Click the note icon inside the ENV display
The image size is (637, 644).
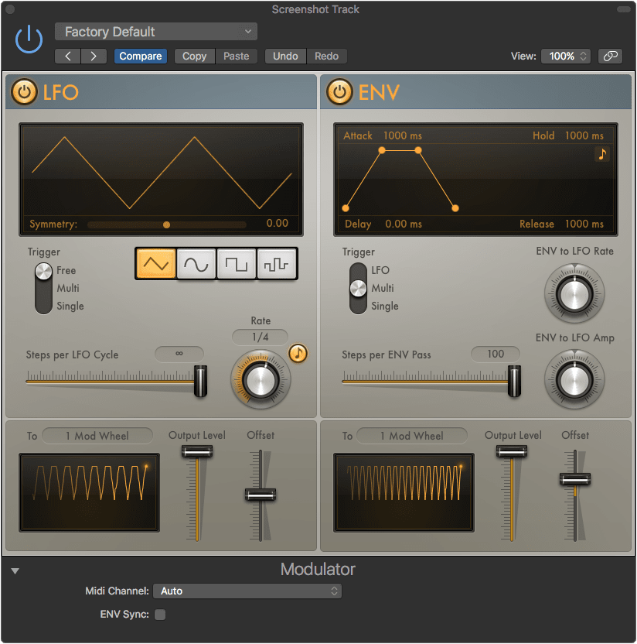click(602, 154)
